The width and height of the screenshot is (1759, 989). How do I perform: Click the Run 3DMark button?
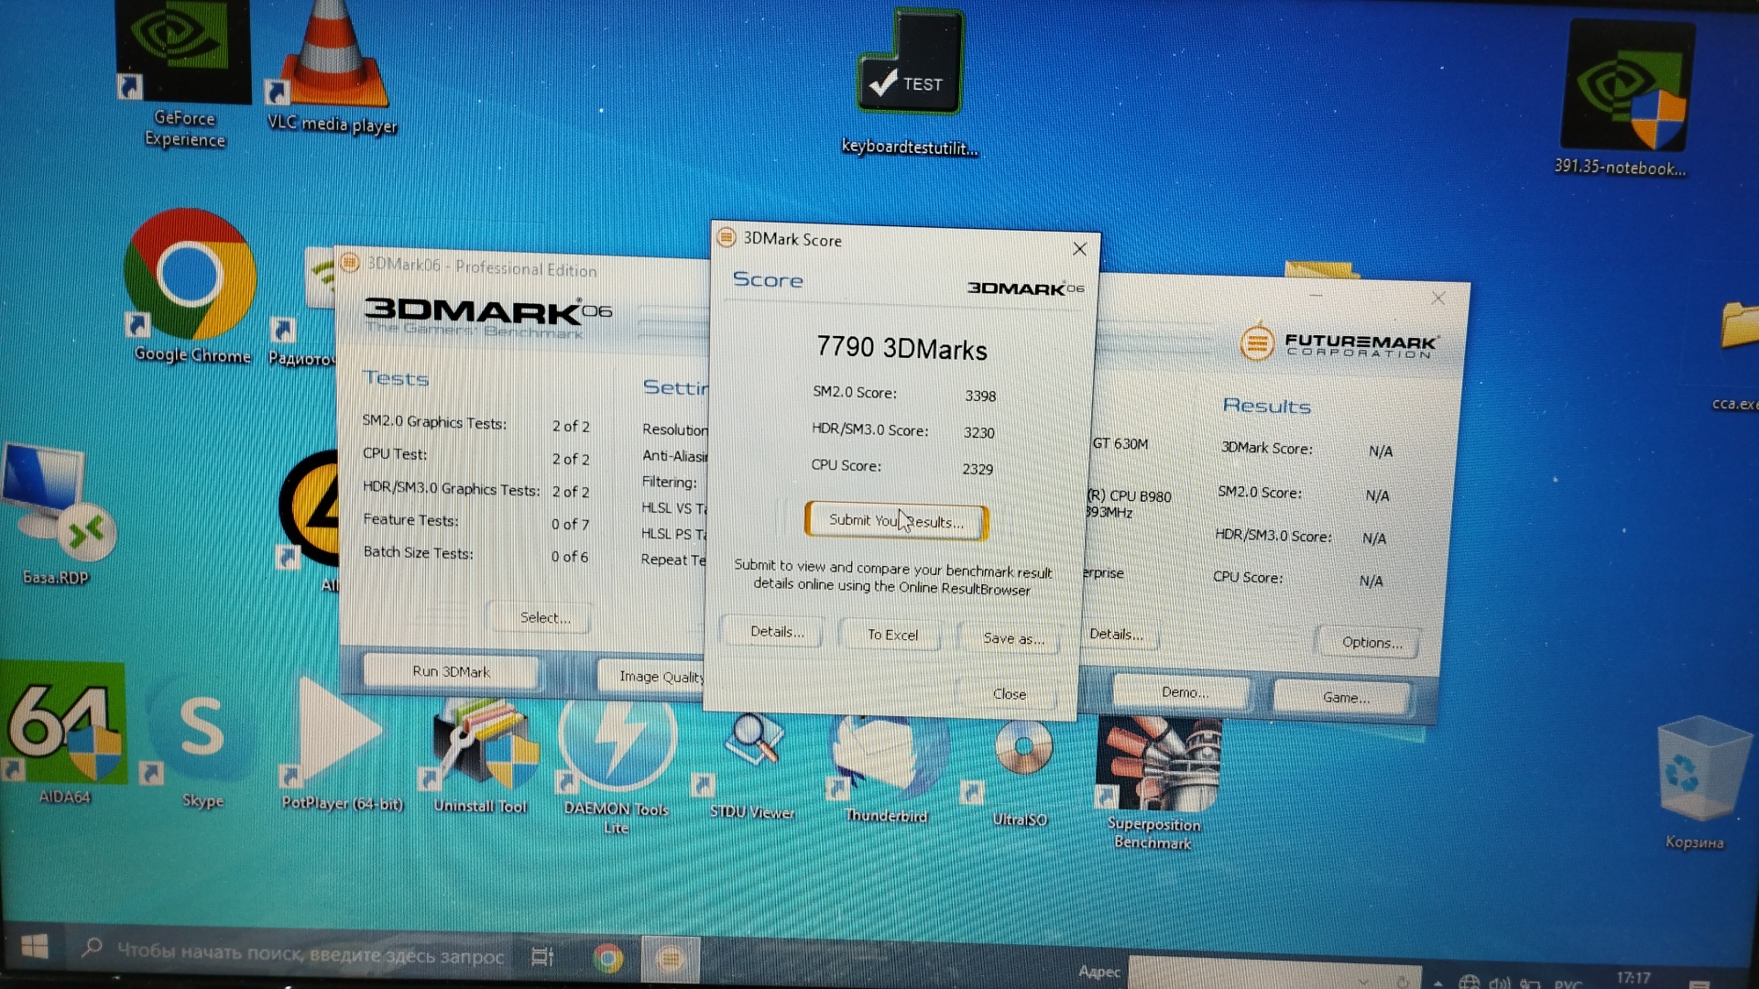click(x=451, y=671)
